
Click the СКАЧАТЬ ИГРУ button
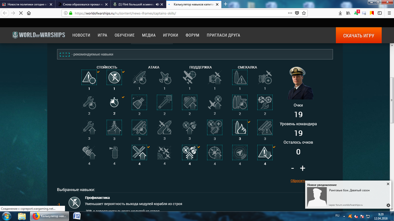[359, 35]
